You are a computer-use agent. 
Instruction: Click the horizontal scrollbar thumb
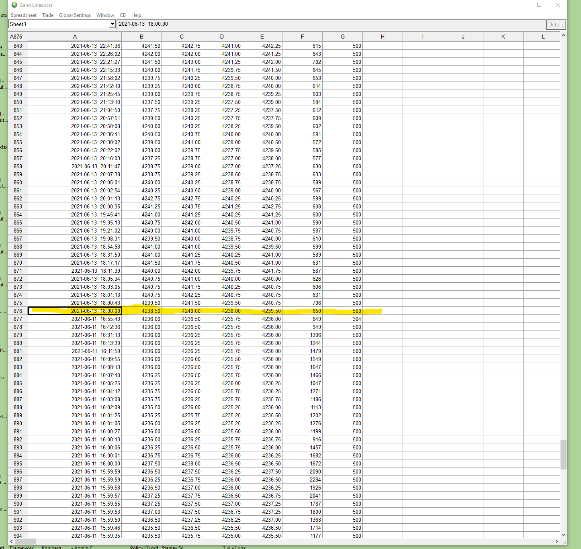pyautogui.click(x=26, y=541)
